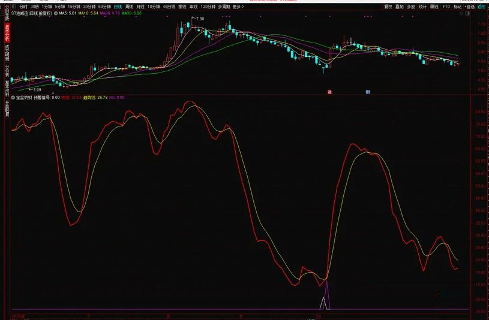Select the 30分钟 period tab

[89, 7]
